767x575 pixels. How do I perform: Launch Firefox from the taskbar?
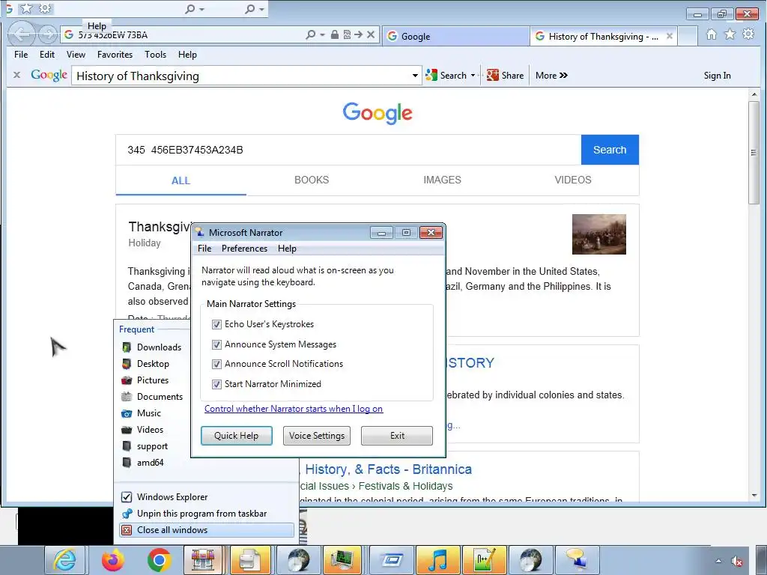pyautogui.click(x=113, y=560)
